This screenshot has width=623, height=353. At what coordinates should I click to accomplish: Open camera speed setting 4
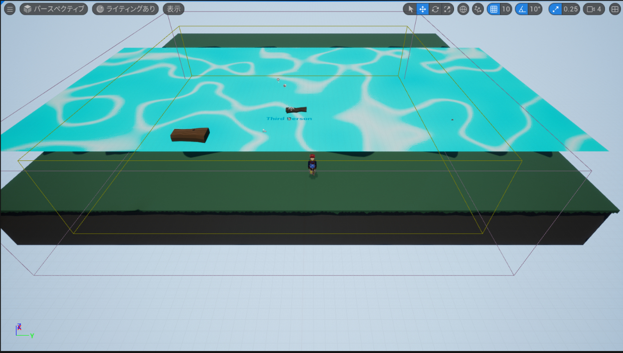coord(594,9)
